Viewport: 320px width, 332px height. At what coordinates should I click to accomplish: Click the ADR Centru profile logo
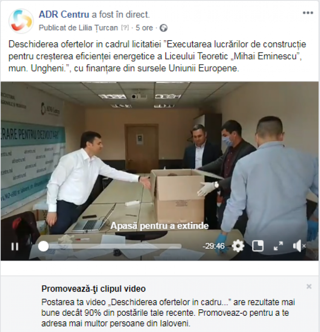(21, 21)
